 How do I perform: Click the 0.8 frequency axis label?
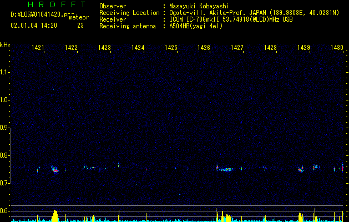click(x=4, y=155)
